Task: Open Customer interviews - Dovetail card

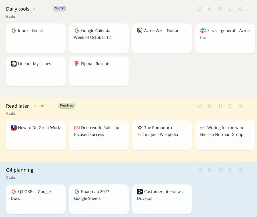Action: pos(162,199)
